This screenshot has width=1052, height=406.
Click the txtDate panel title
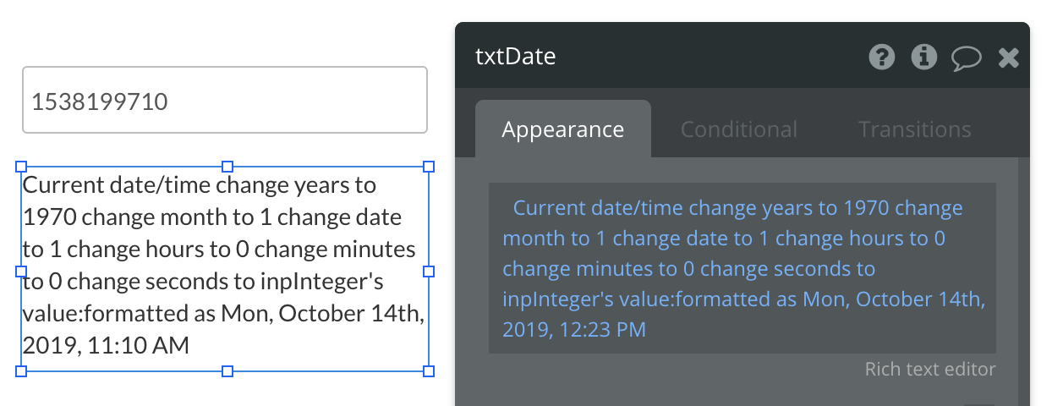tap(515, 58)
